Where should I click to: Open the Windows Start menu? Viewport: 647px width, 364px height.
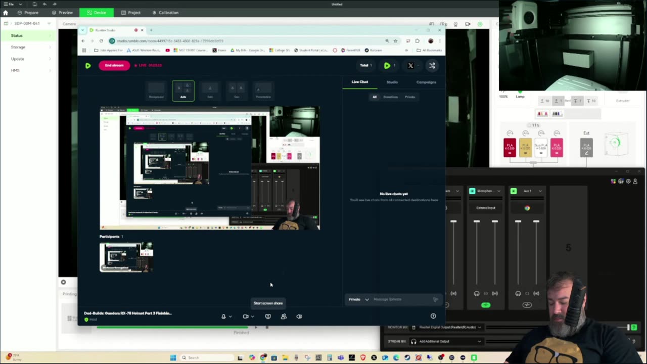[x=173, y=357]
